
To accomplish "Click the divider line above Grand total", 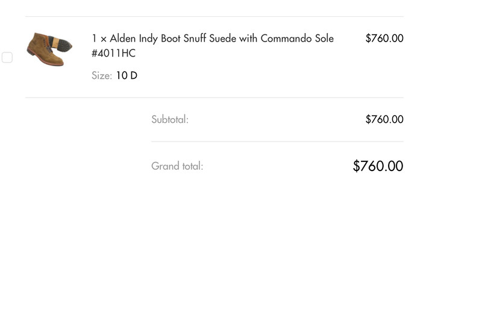I will pos(277,142).
